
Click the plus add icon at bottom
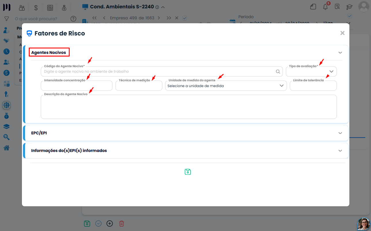(110, 224)
